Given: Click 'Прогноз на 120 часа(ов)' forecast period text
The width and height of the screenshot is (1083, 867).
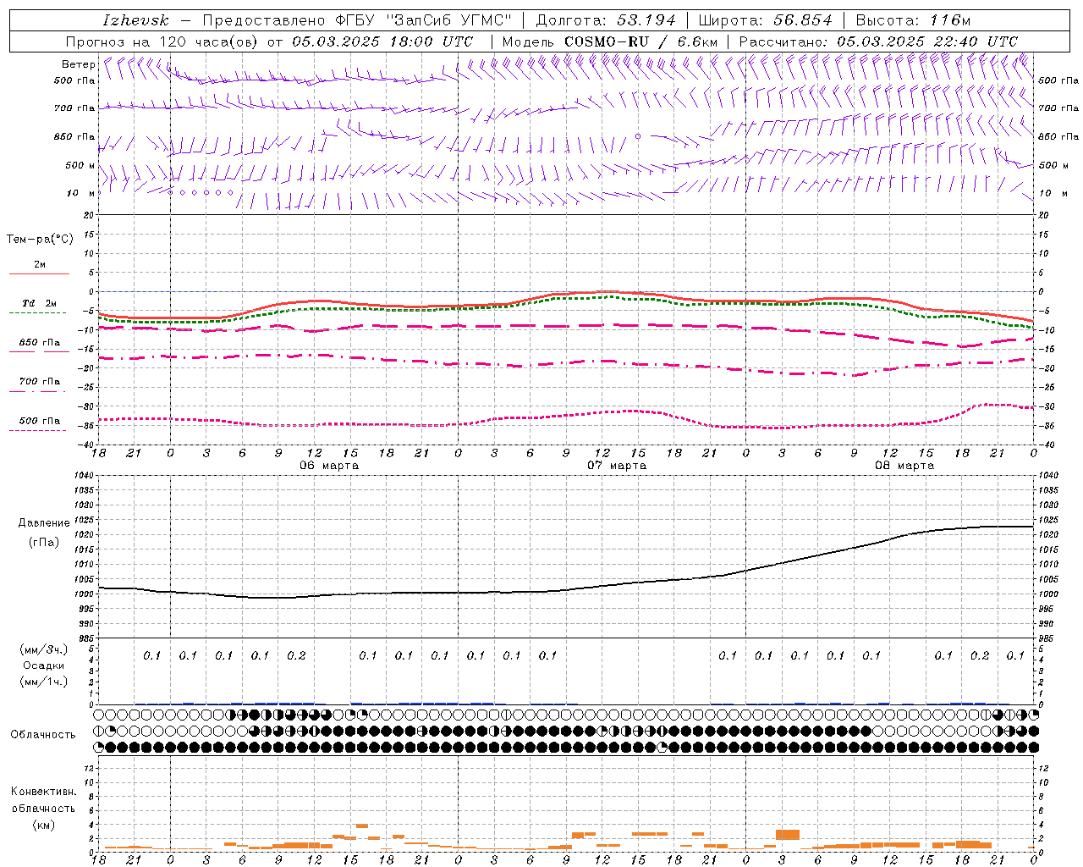Looking at the screenshot, I should coord(162,41).
